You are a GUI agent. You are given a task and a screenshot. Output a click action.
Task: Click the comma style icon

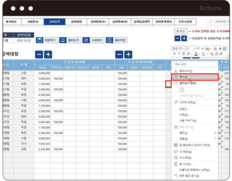[x=220, y=49]
